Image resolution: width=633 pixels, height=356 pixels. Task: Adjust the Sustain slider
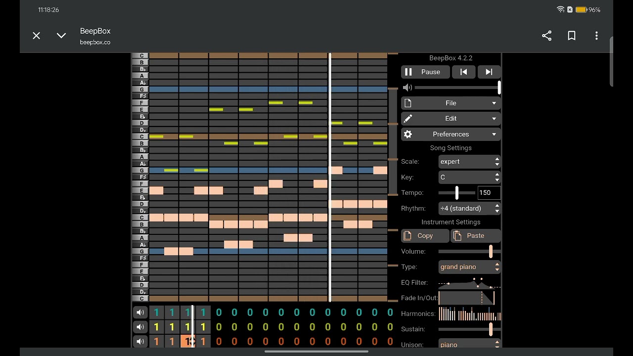pyautogui.click(x=469, y=329)
